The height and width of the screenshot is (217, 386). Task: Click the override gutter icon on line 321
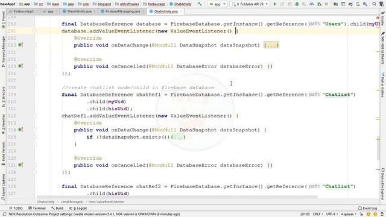[x=21, y=165]
